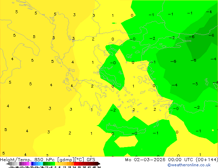Select the 'Mo 02-03-2026' date text
This screenshot has width=218, height=168.
coord(145,160)
